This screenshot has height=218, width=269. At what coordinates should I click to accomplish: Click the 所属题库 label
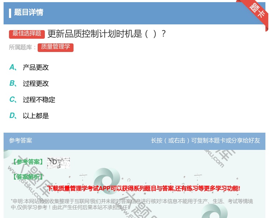[22, 47]
